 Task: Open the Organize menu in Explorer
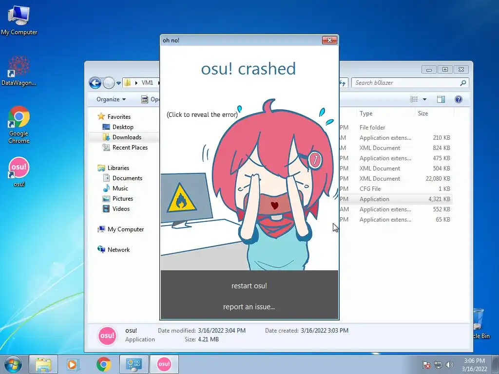pyautogui.click(x=111, y=99)
